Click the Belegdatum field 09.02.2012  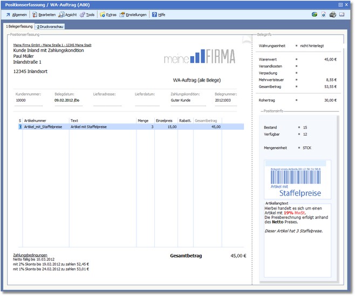coord(68,100)
